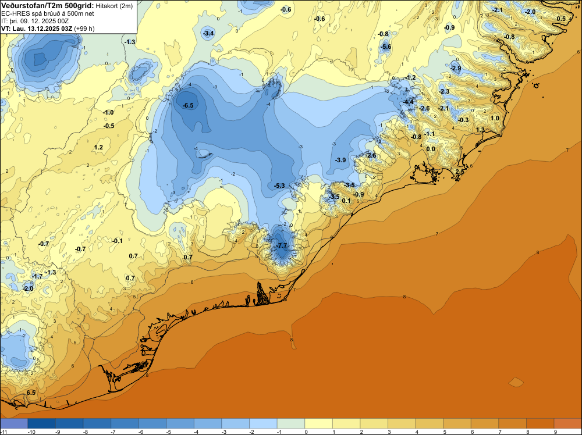Click the title 'Veðurstofan/T2m 500grid: Hitakort (2m)'
Screen dimensions: 582x435
point(67,6)
